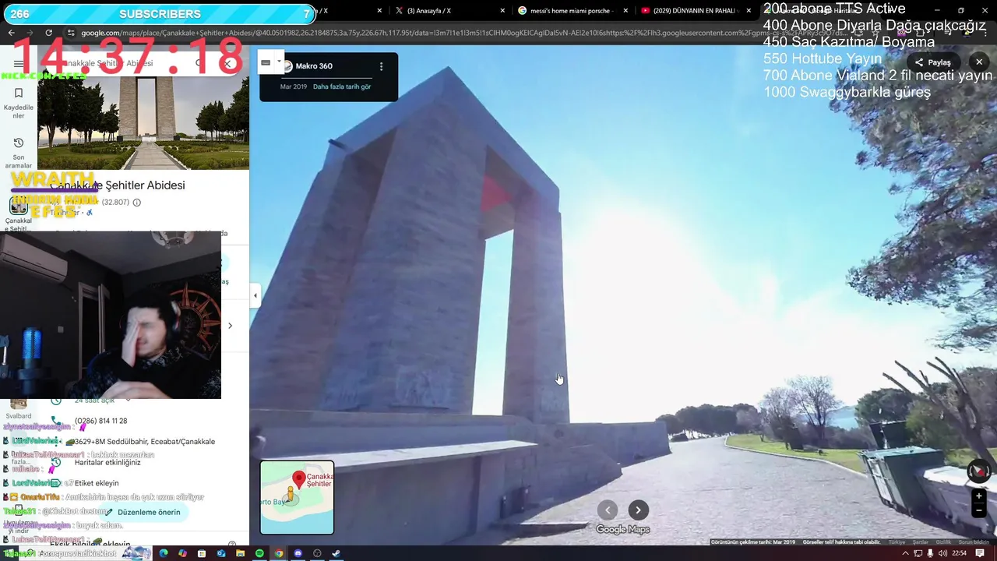Image resolution: width=997 pixels, height=561 pixels.
Task: Click the place header photo of the monument
Action: pos(143,123)
